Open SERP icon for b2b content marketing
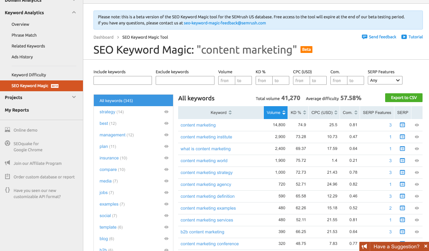 pos(402,232)
